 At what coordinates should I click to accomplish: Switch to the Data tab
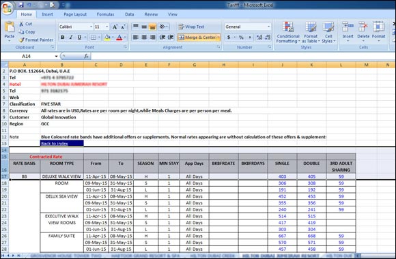tap(129, 14)
